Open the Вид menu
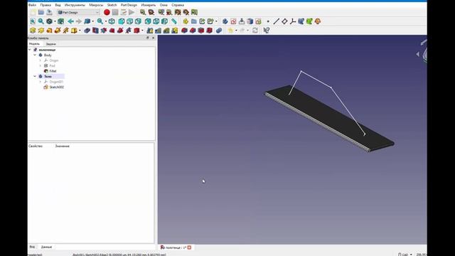Image resolution: width=455 pixels, height=256 pixels. [x=58, y=5]
